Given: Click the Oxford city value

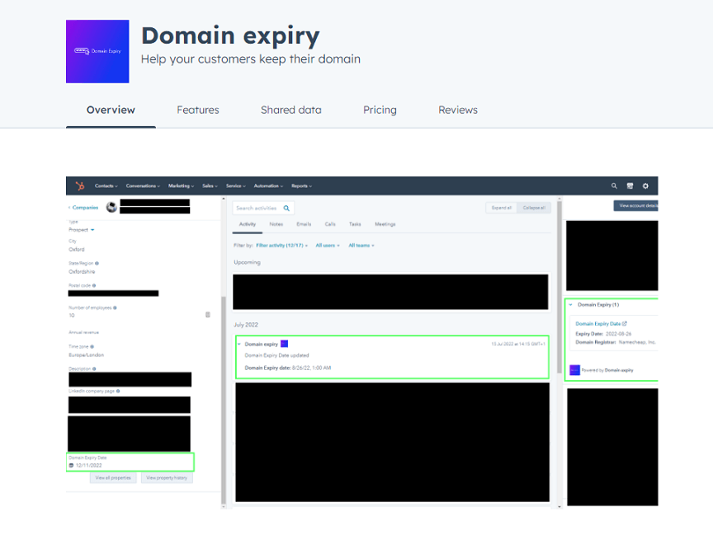Looking at the screenshot, I should [x=77, y=250].
